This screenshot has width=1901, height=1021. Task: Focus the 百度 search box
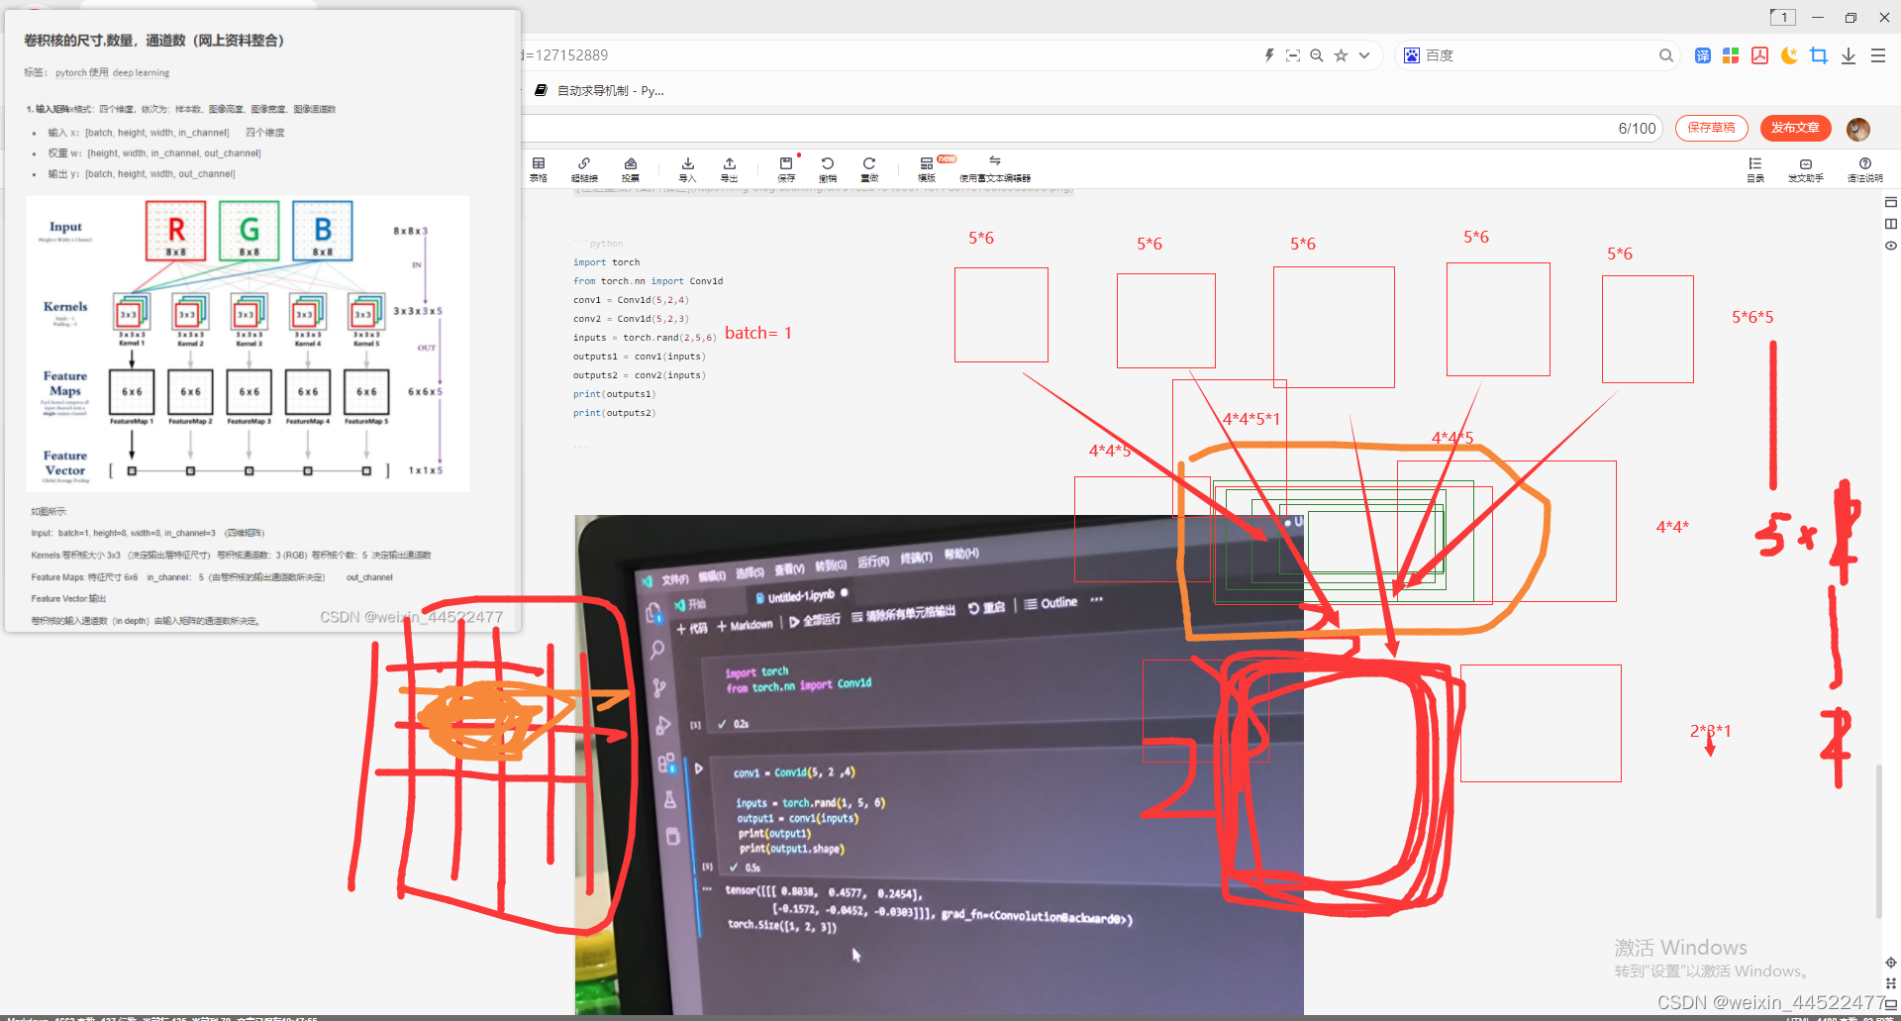point(1540,55)
